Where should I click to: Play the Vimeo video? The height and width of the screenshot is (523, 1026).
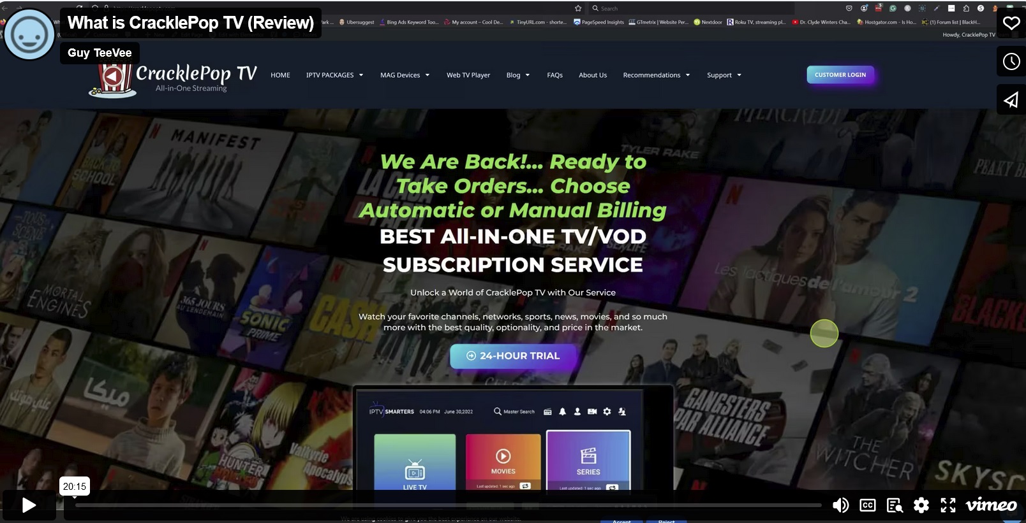click(x=29, y=505)
